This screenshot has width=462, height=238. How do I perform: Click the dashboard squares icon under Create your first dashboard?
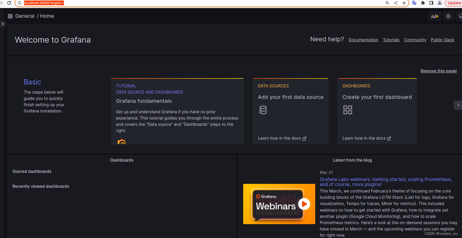coord(348,110)
